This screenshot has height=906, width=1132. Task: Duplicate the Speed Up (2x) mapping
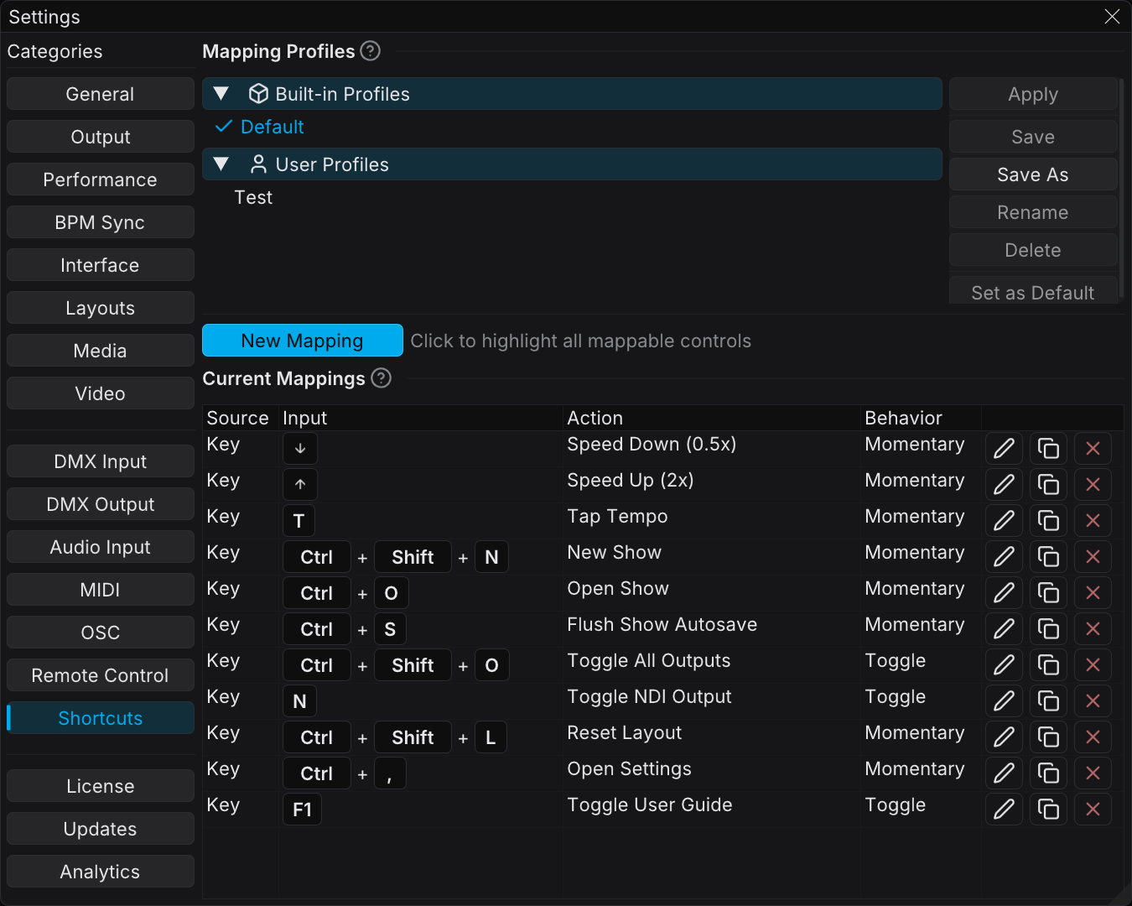tap(1048, 485)
